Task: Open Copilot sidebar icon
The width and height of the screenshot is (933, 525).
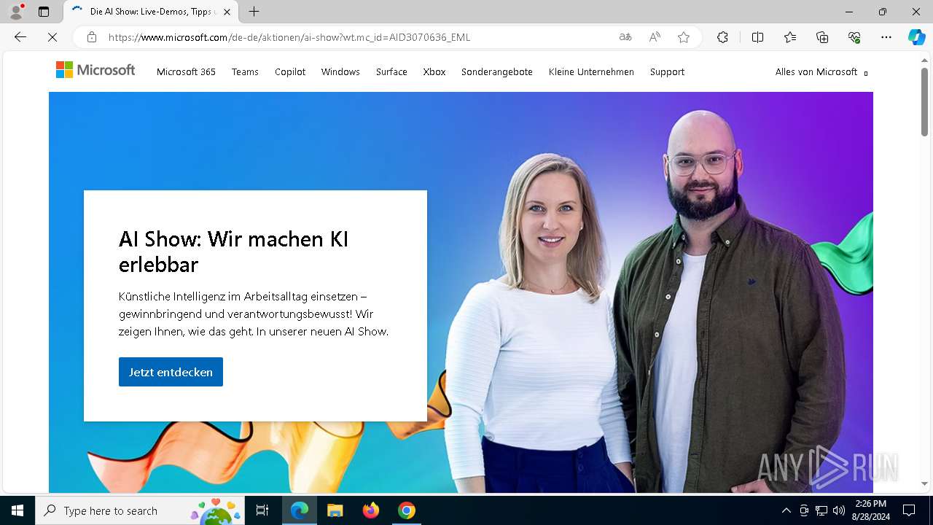Action: tap(917, 37)
